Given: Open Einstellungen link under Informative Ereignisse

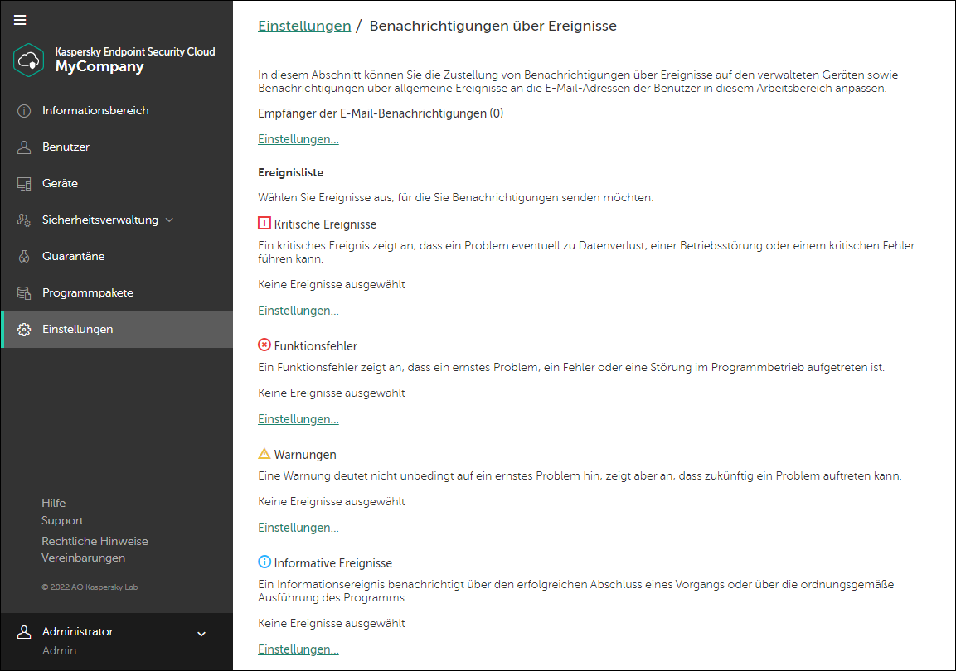Looking at the screenshot, I should (298, 649).
